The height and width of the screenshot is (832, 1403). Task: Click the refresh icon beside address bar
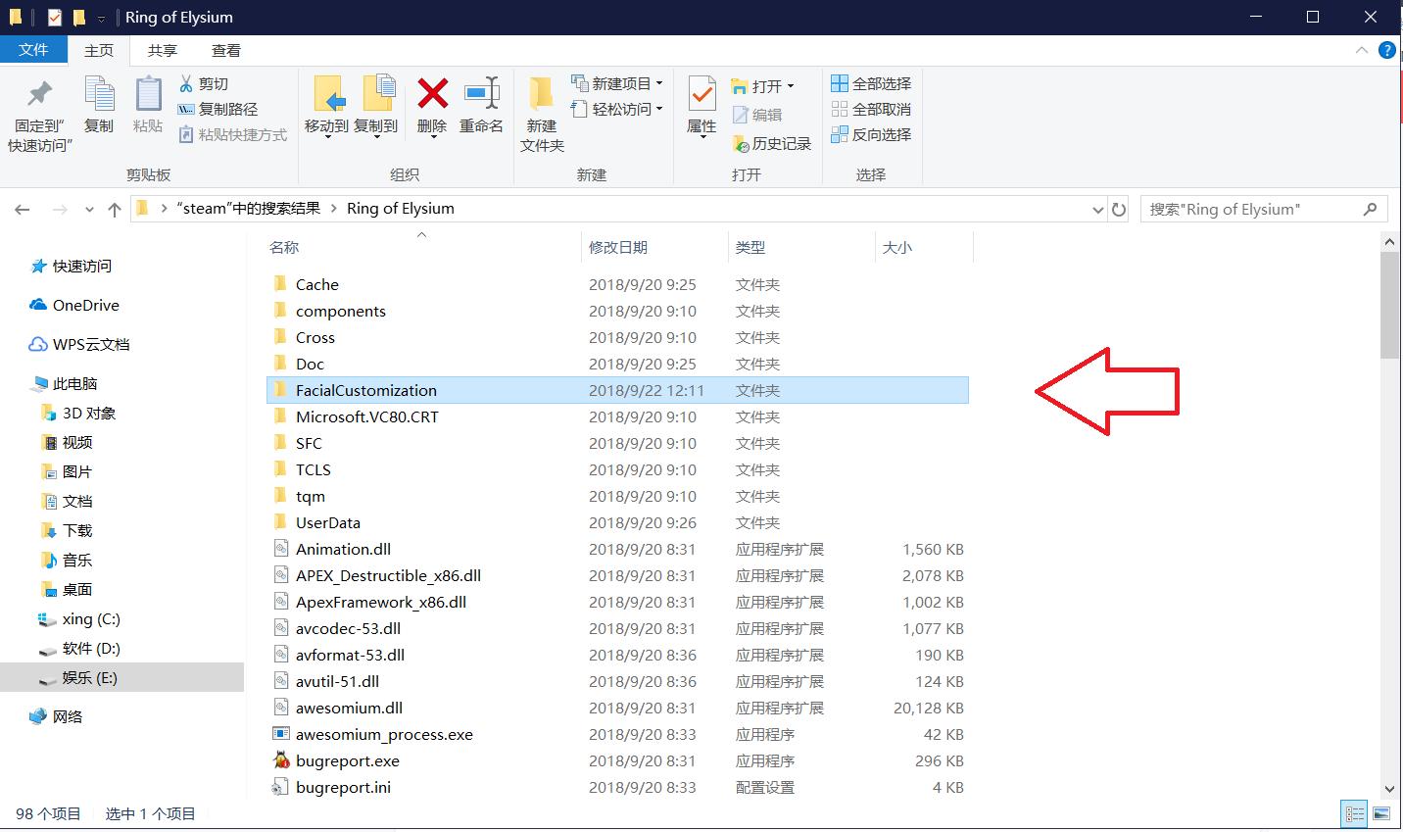[x=1119, y=209]
